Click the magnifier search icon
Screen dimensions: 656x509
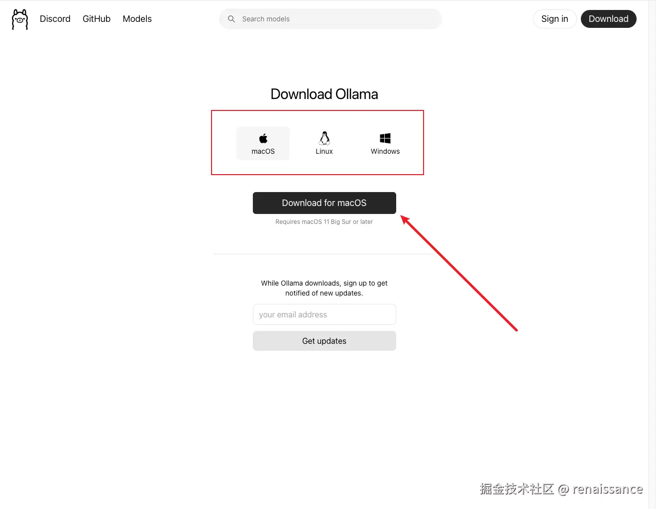231,19
